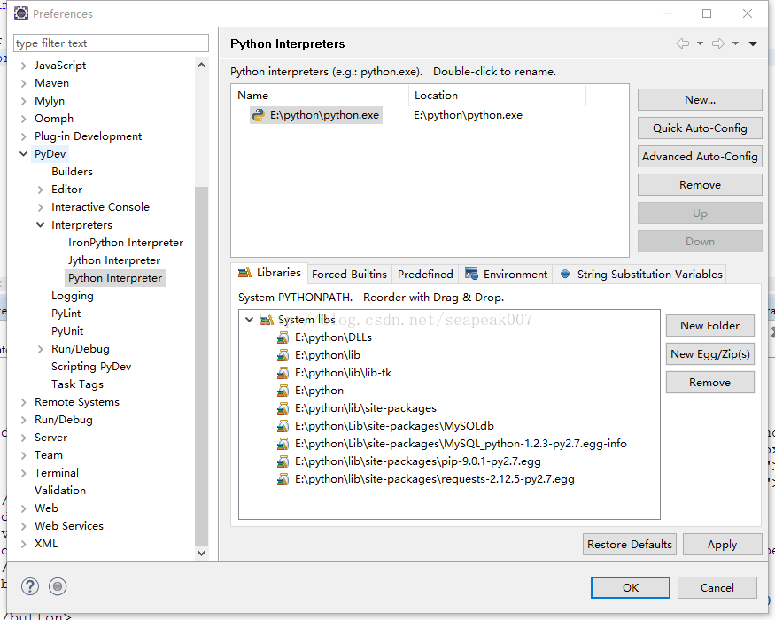Select the PyLint tree item

coord(66,314)
